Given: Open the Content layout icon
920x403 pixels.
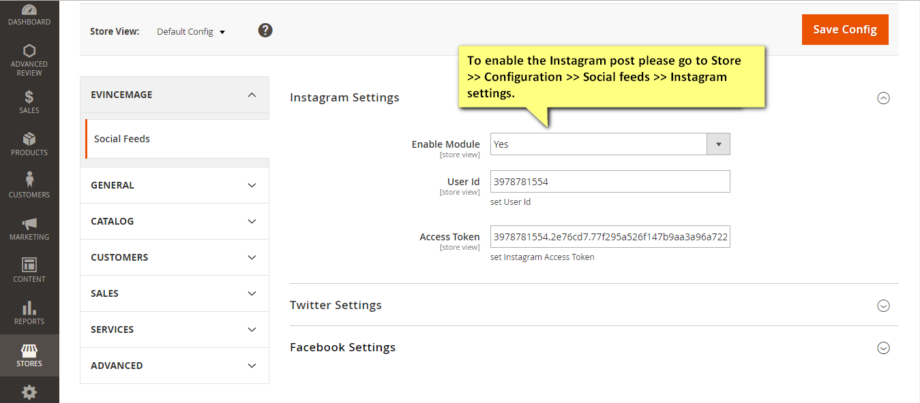Looking at the screenshot, I should pyautogui.click(x=29, y=265).
